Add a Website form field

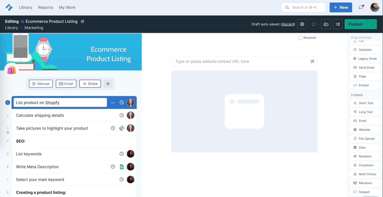pos(365,130)
